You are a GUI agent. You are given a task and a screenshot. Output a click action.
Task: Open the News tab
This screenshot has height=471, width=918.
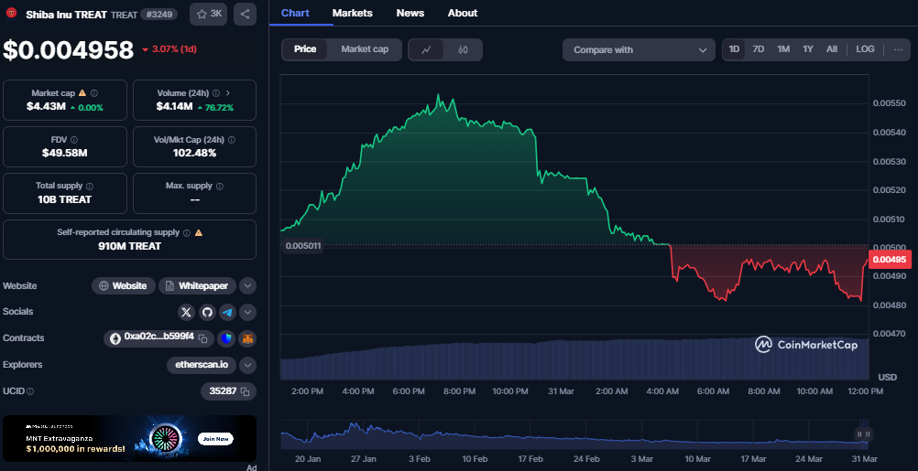[x=410, y=13]
